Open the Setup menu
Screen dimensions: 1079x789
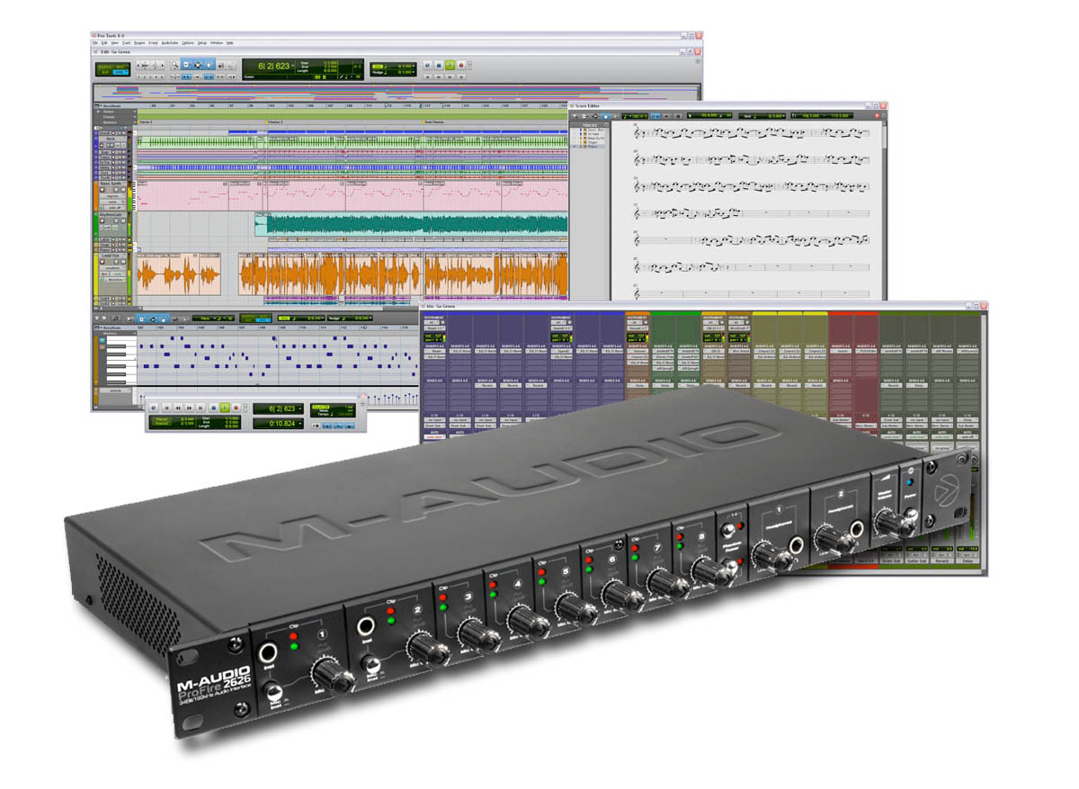(x=202, y=43)
